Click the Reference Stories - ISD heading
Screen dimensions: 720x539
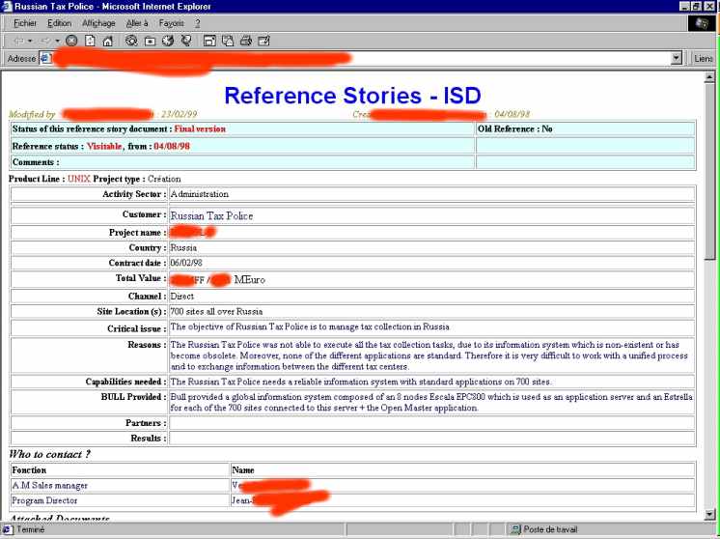click(352, 96)
